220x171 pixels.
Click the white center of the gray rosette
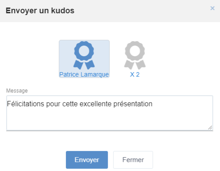click(135, 51)
